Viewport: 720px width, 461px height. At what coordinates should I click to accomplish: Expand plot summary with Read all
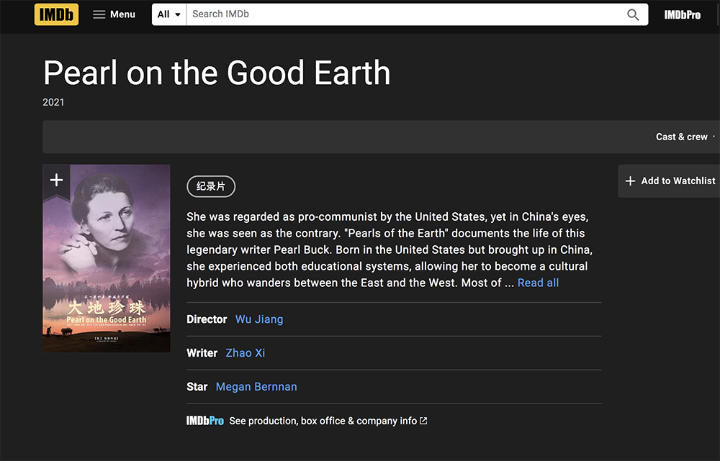(x=538, y=283)
